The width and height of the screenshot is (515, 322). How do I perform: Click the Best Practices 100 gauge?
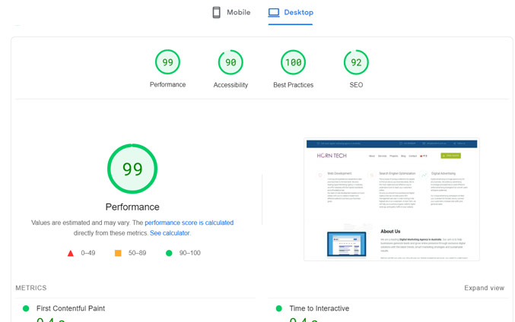point(293,62)
